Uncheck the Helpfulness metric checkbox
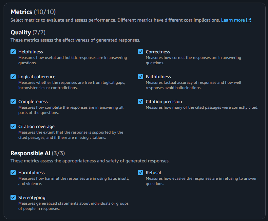 [x=13, y=52]
